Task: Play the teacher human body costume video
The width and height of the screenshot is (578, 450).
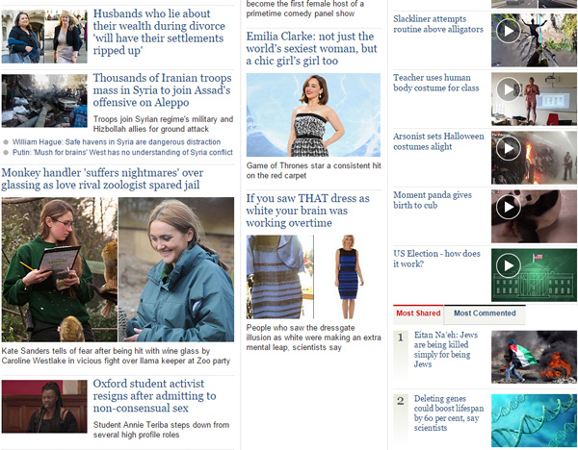Action: coord(509,89)
